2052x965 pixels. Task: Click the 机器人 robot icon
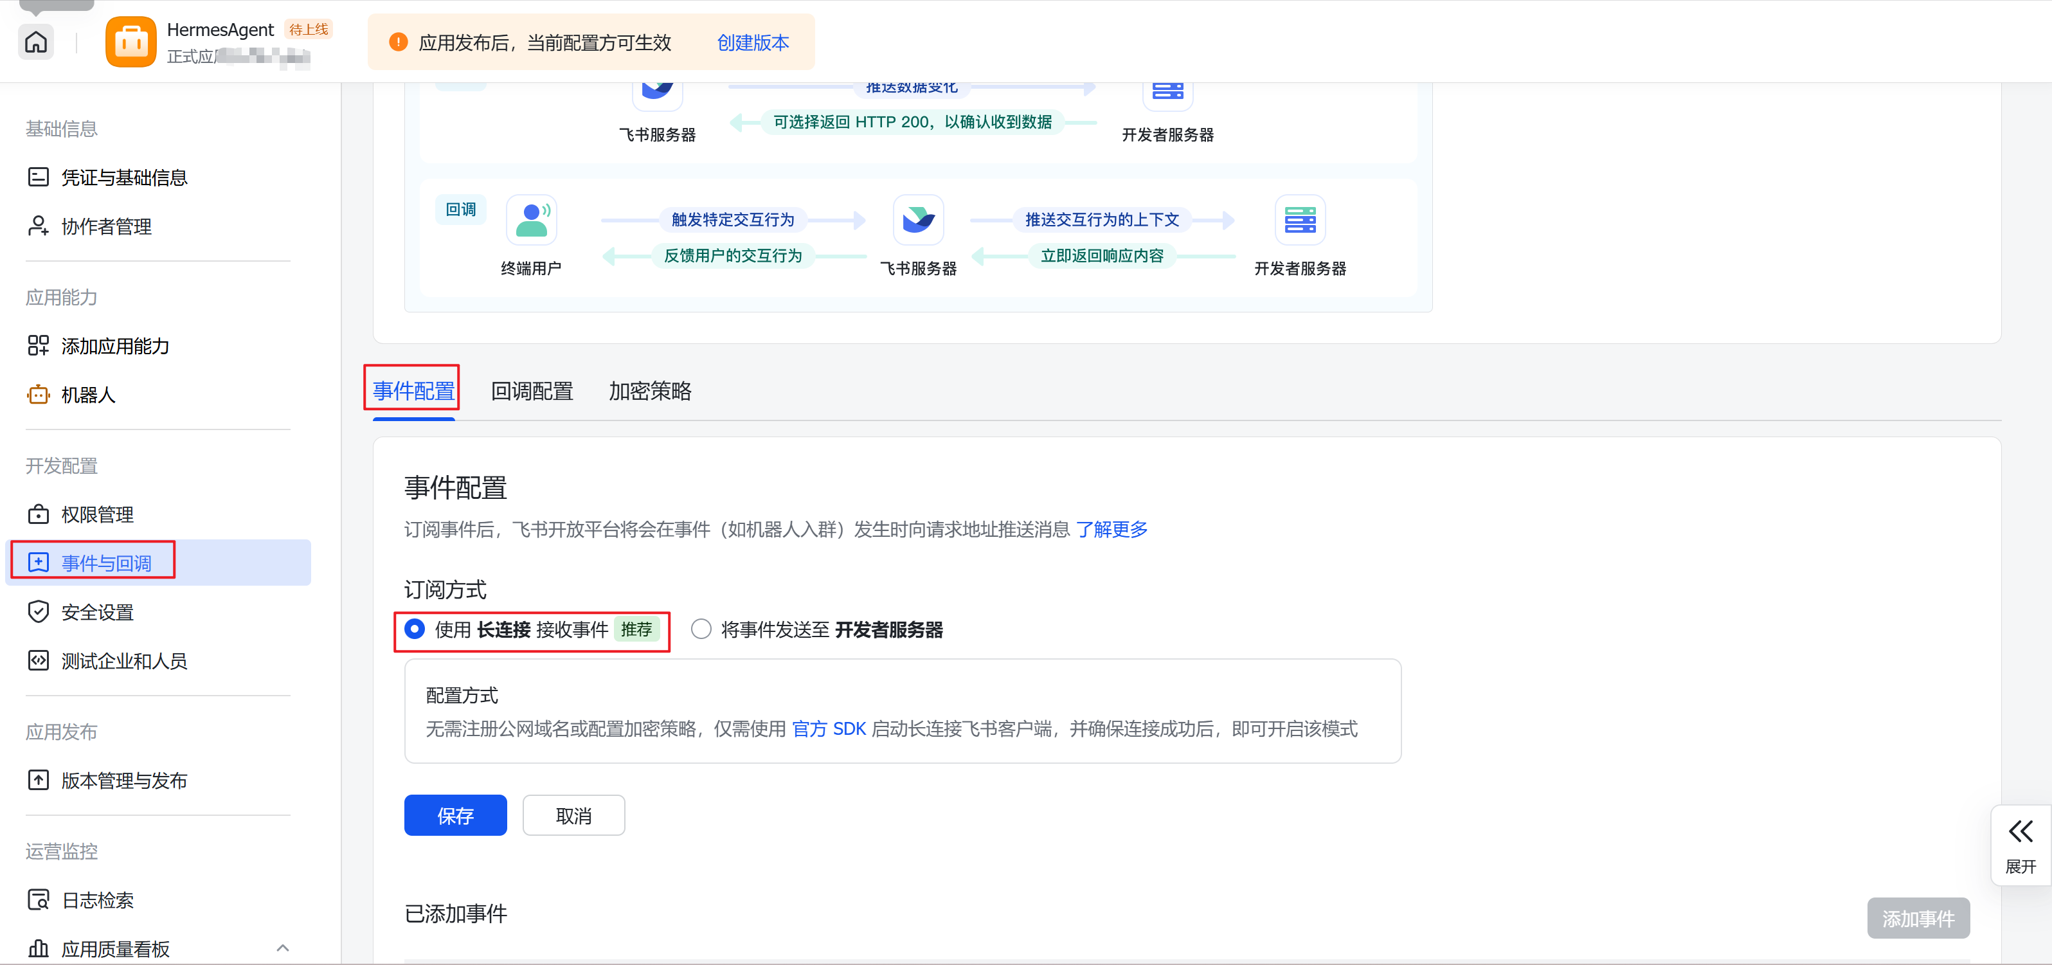[x=38, y=395]
